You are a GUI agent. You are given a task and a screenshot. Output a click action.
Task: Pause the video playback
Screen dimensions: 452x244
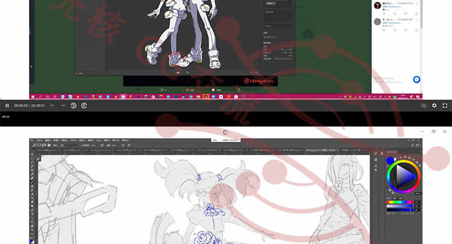point(7,106)
